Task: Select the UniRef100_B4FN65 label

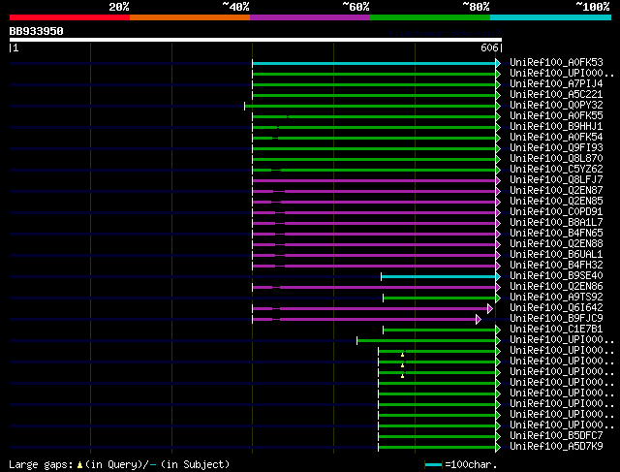Action: [x=556, y=234]
